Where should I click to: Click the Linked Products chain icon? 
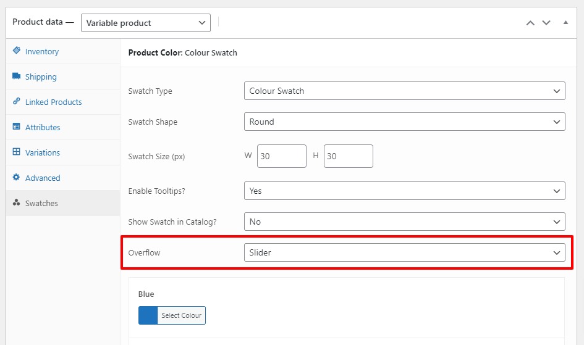pyautogui.click(x=17, y=101)
